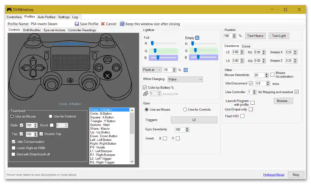The width and height of the screenshot is (311, 184).
Task: Open the Auto Profiles tab
Action: point(47,17)
